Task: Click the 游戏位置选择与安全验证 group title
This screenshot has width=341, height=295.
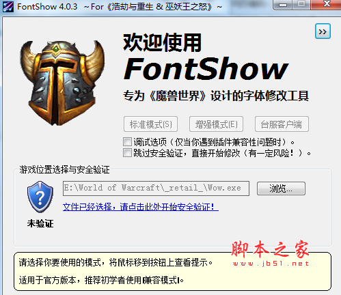Action: [x=64, y=169]
